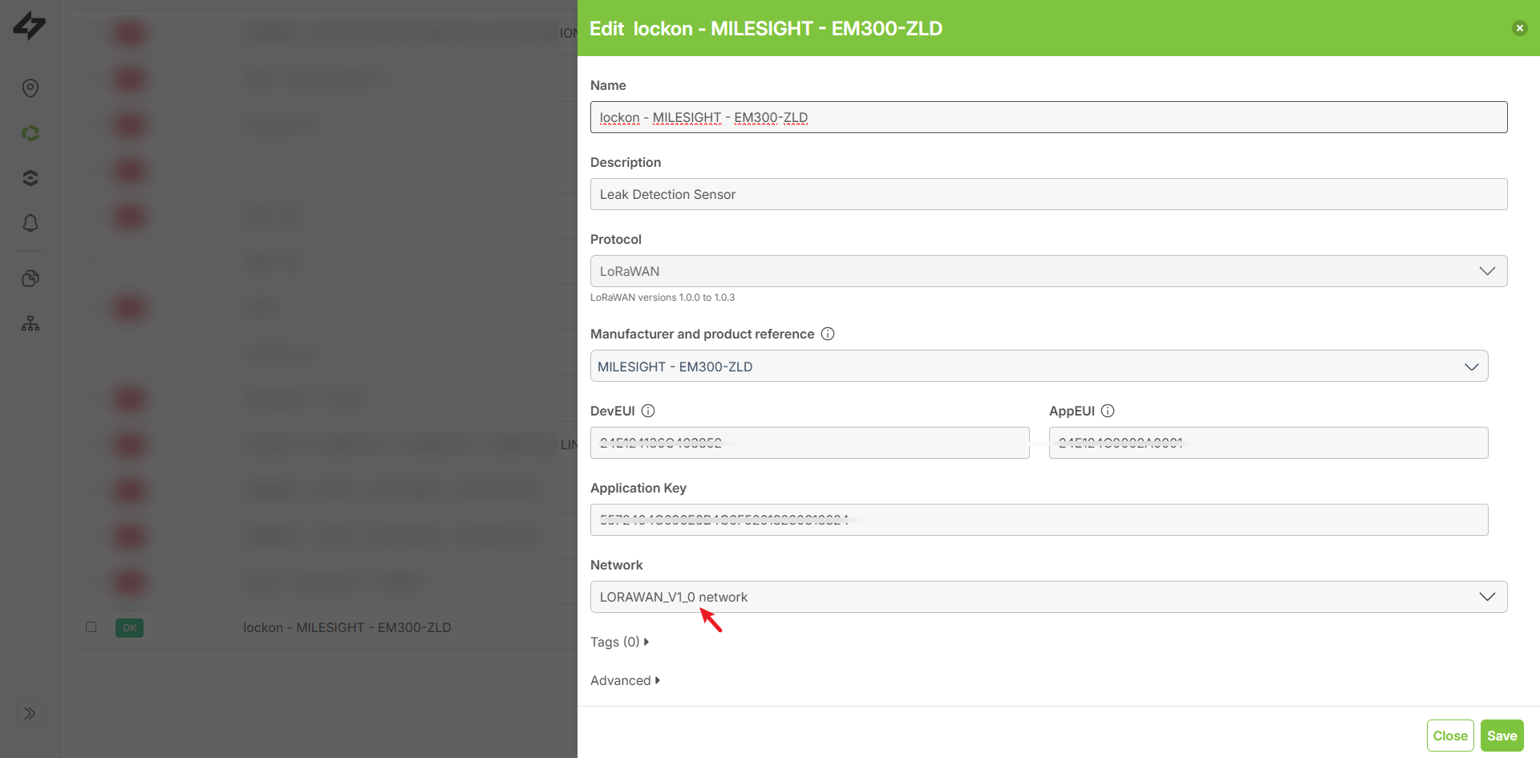The height and width of the screenshot is (758, 1540).
Task: Click the DevEUI input field
Action: [809, 443]
